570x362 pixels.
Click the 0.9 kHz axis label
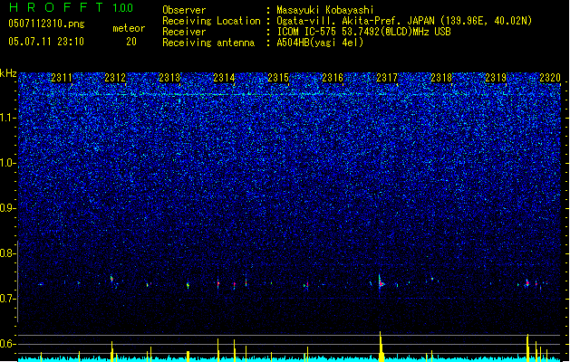7,208
